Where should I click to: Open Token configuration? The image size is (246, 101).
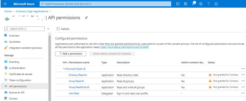pos(20,80)
